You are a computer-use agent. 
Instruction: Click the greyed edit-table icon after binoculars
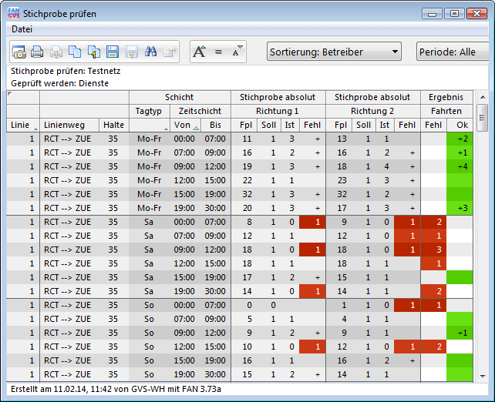point(170,52)
